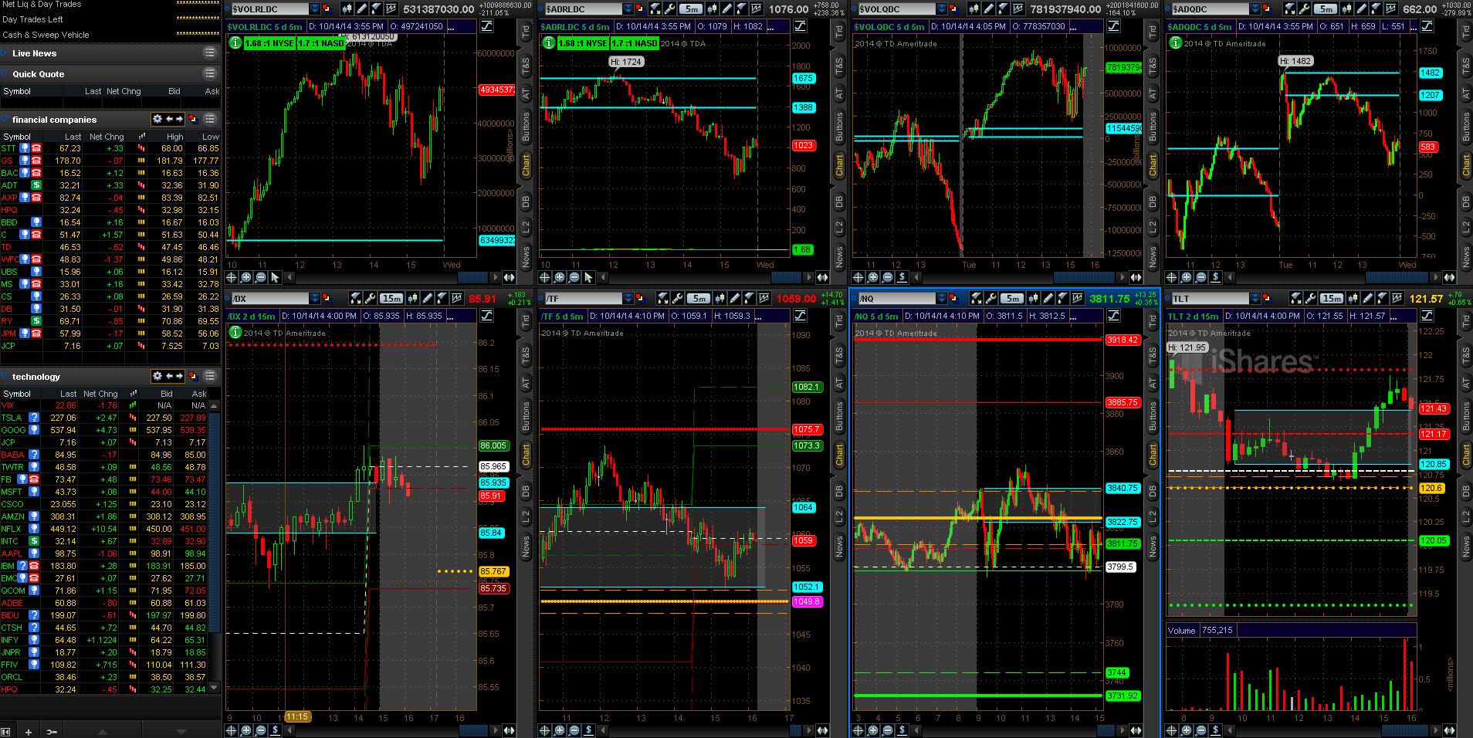Click plus icon at sidebar bottom

pyautogui.click(x=28, y=732)
